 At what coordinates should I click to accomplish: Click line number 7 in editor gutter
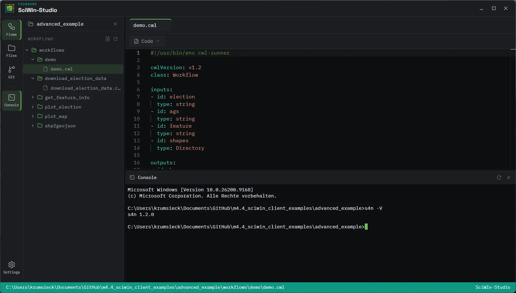click(138, 97)
